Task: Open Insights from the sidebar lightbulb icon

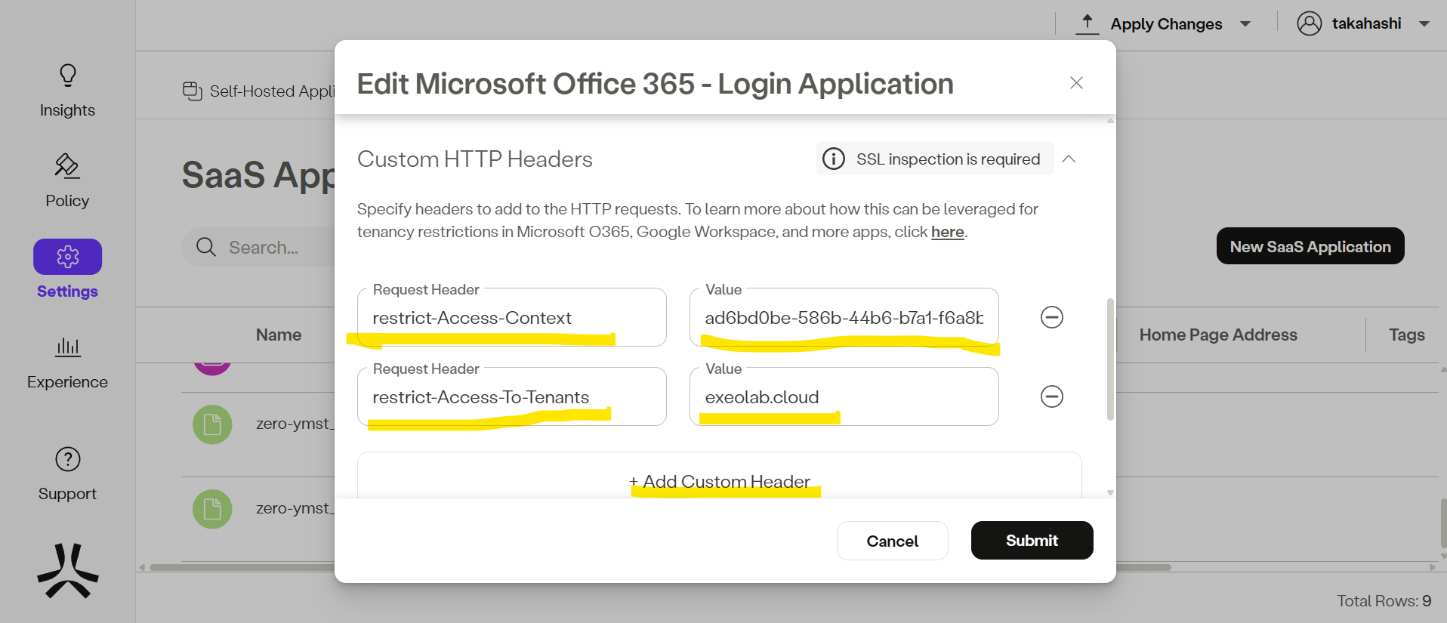Action: pyautogui.click(x=67, y=76)
